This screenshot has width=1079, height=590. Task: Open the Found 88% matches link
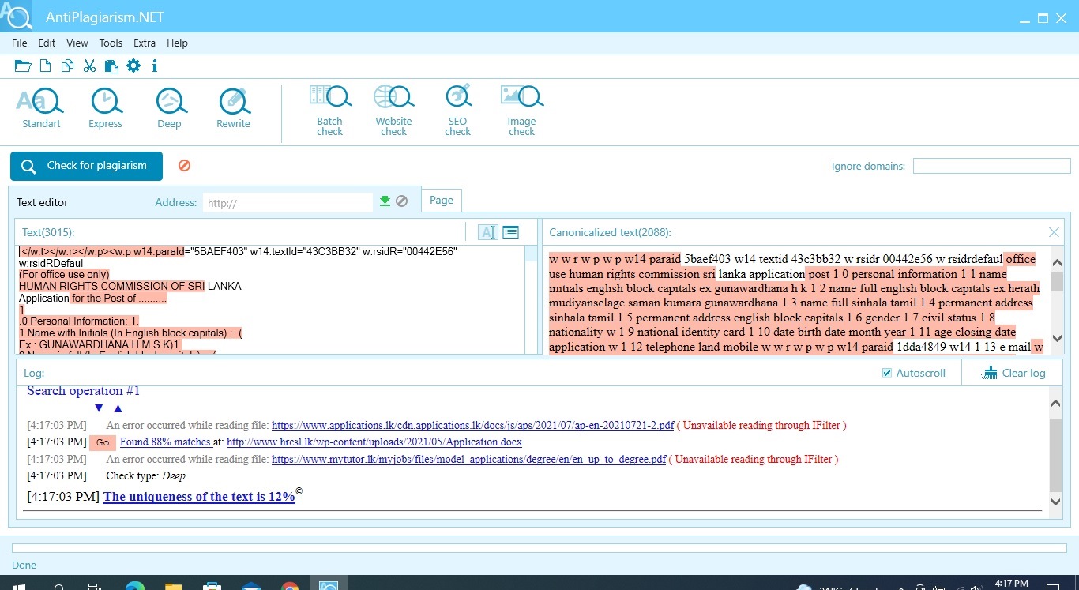pyautogui.click(x=165, y=442)
